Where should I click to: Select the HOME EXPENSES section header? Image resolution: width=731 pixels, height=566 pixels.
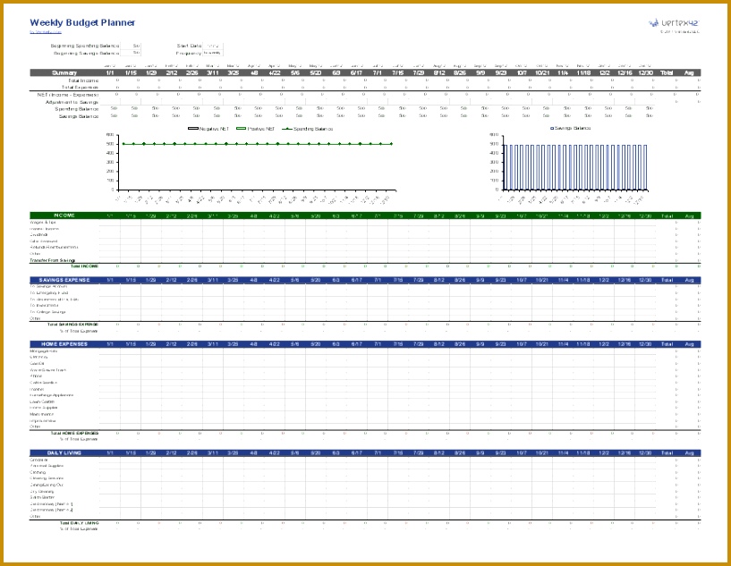click(x=64, y=343)
